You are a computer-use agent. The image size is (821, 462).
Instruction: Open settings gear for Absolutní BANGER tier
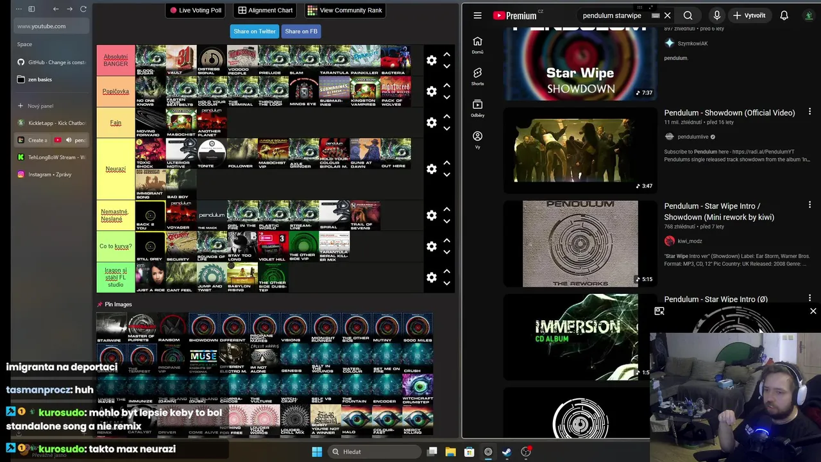(432, 60)
